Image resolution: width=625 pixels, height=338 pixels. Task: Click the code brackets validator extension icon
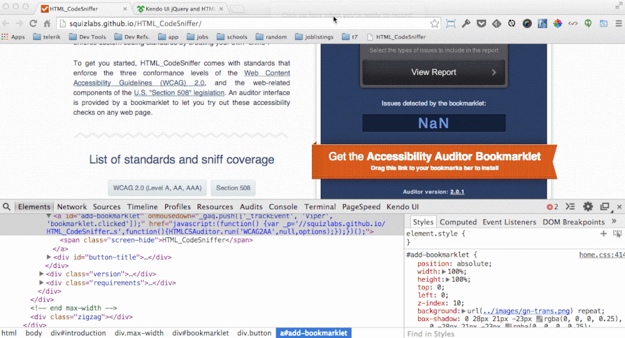pos(572,24)
